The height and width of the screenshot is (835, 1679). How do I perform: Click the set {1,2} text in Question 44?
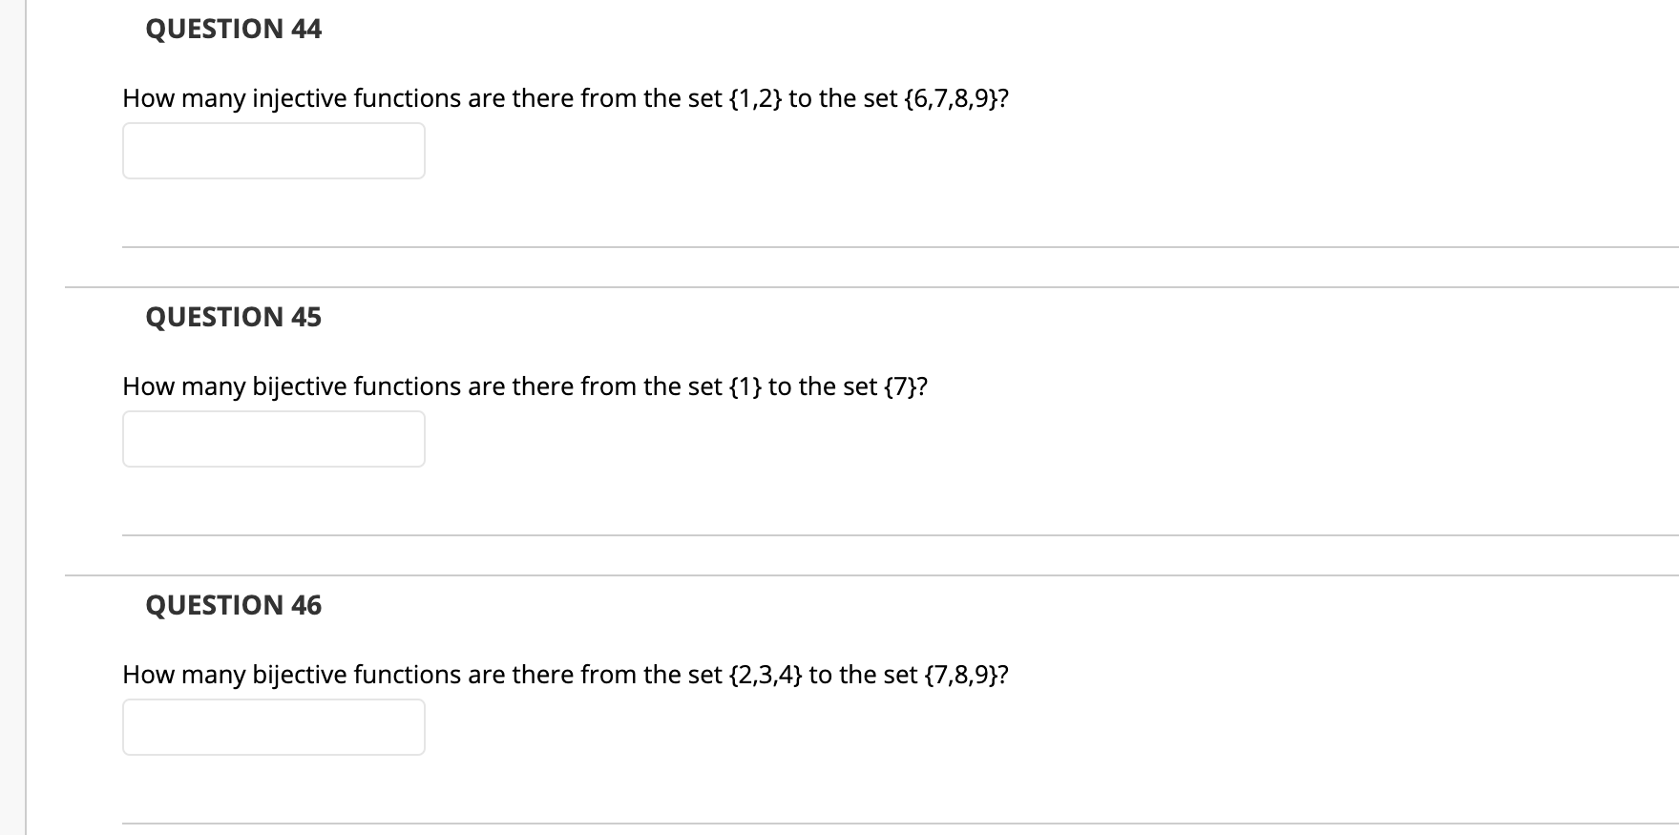point(755,97)
